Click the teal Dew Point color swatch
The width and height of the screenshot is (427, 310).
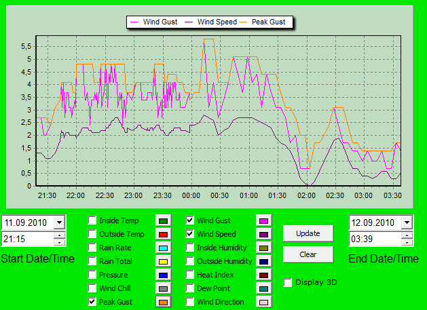point(263,288)
